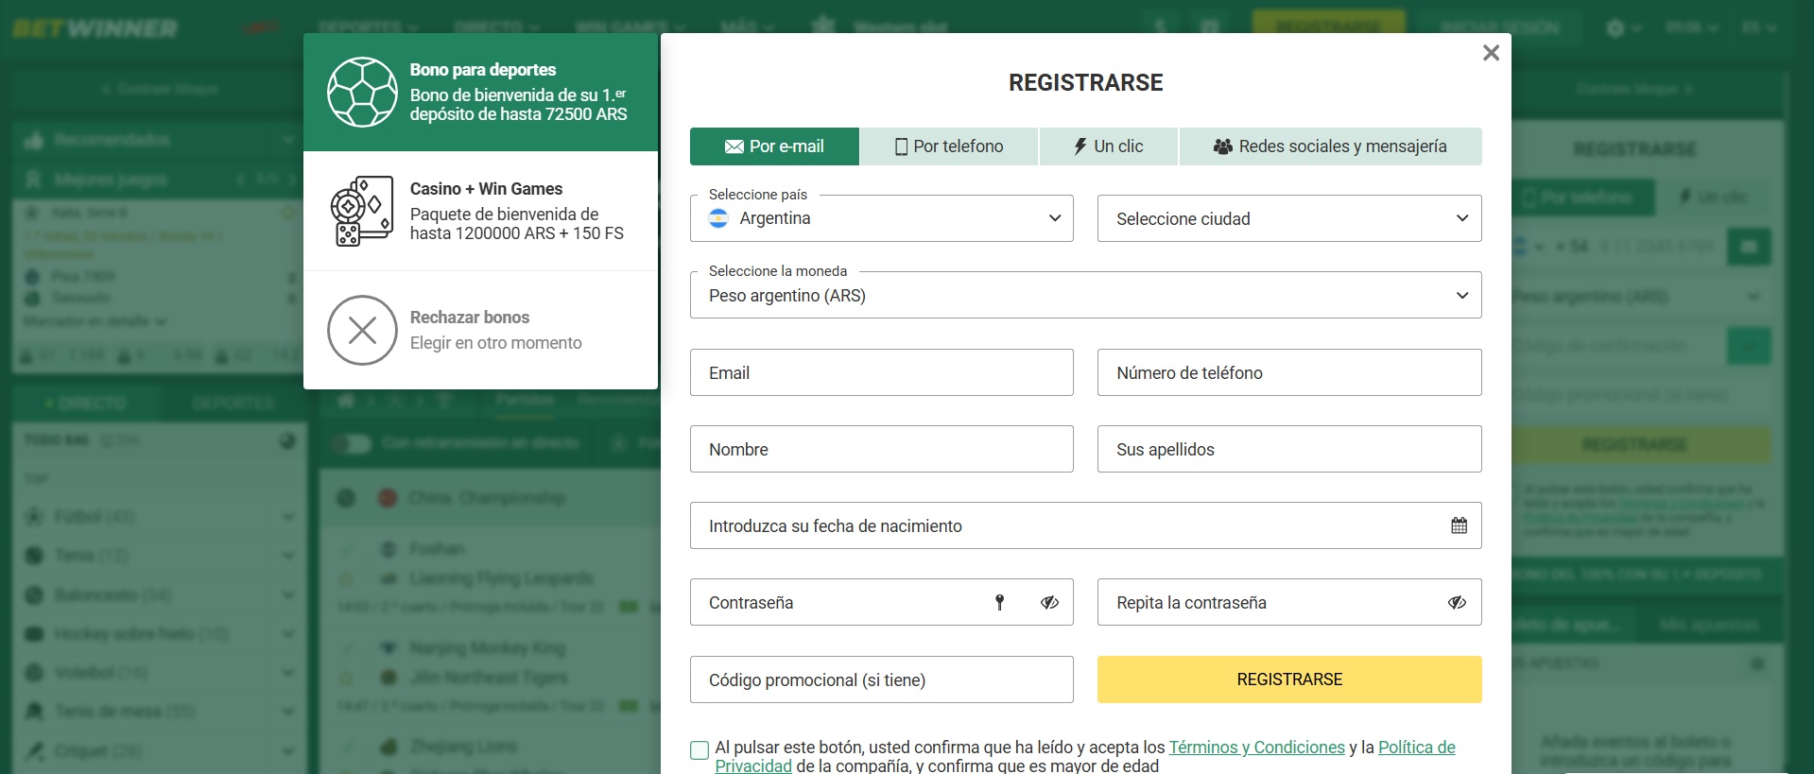1814x774 pixels.
Task: Click the calendar icon in birth date field
Action: point(1459,525)
